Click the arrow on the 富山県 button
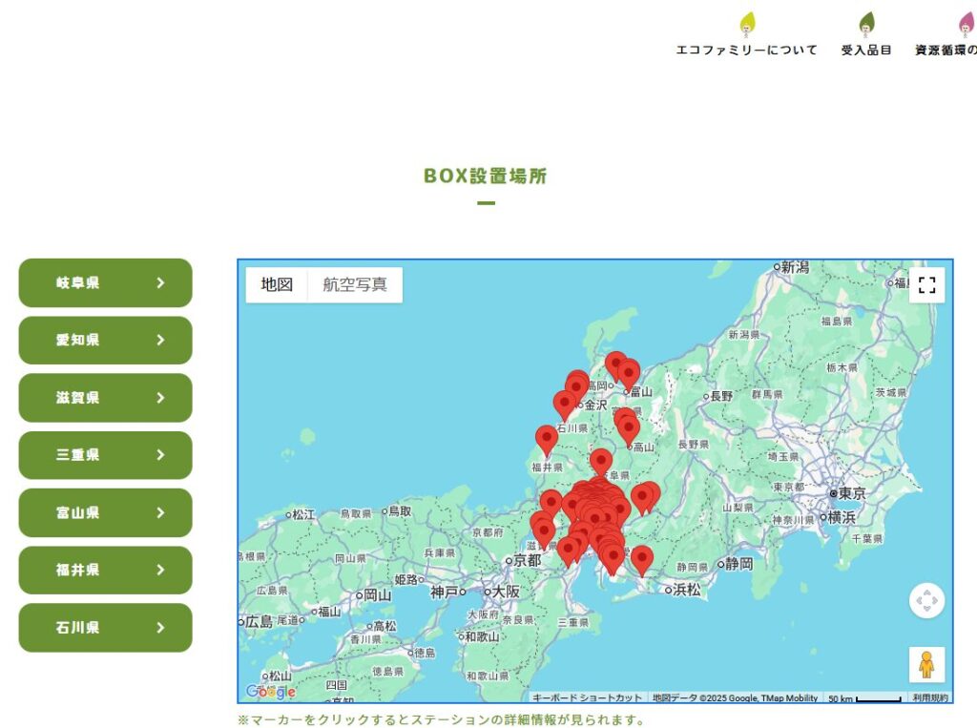 point(160,512)
